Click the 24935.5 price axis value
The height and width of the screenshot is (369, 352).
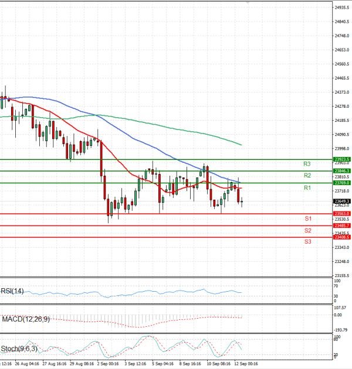pos(342,8)
